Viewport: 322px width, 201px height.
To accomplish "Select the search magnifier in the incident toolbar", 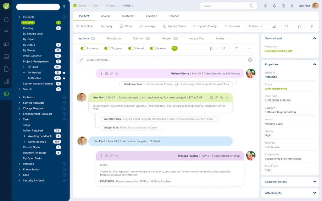I will tap(286, 26).
